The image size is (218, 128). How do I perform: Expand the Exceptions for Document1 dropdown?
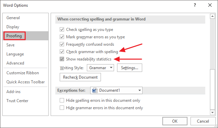116,90
